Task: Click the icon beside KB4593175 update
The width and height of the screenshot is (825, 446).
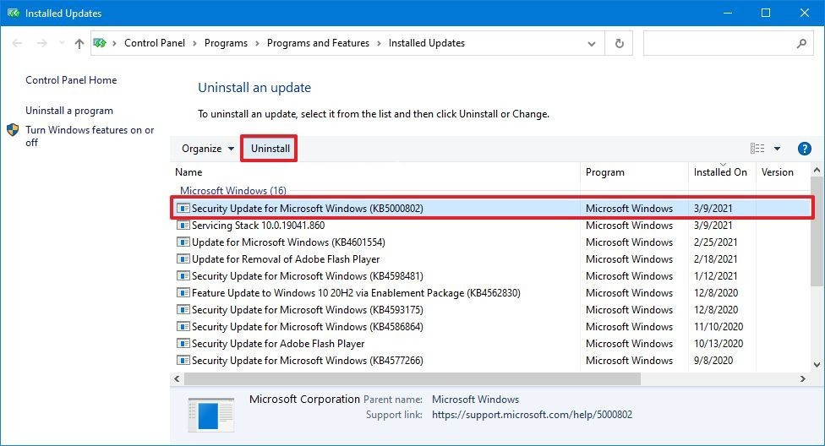Action: (x=183, y=309)
